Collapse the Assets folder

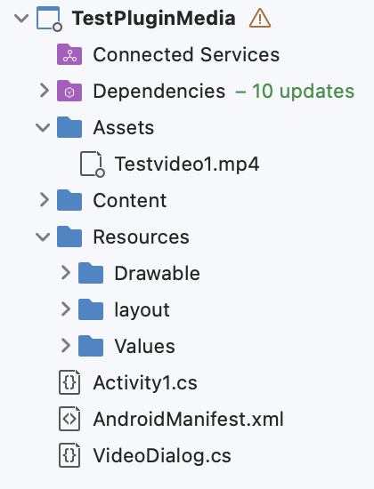43,127
